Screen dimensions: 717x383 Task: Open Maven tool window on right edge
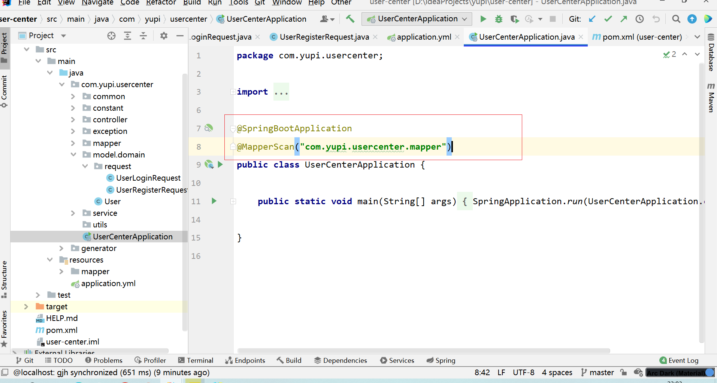[711, 97]
